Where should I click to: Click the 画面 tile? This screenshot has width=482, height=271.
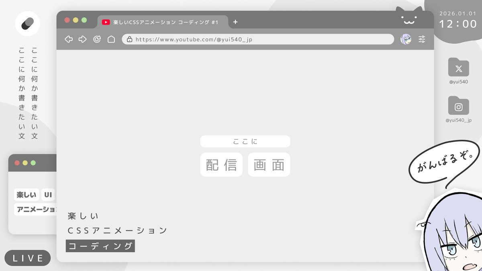click(x=269, y=165)
